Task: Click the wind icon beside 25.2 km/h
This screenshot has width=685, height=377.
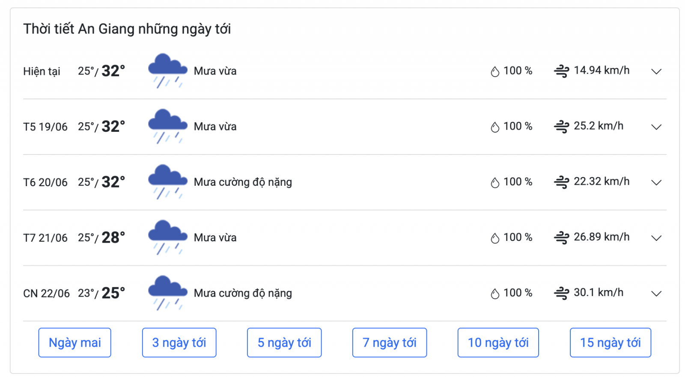Action: pos(561,127)
